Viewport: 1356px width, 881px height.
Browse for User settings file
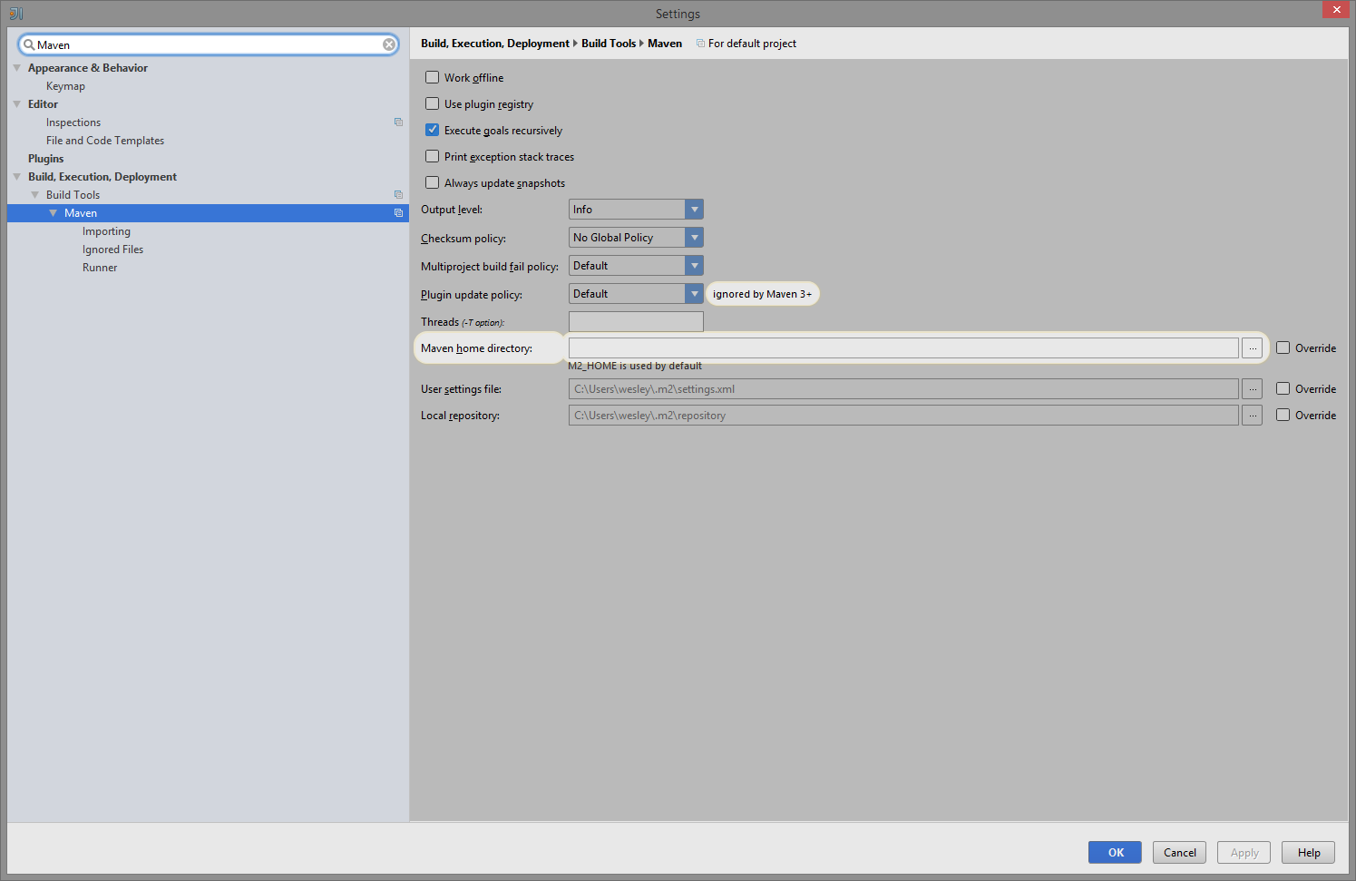[x=1253, y=389]
